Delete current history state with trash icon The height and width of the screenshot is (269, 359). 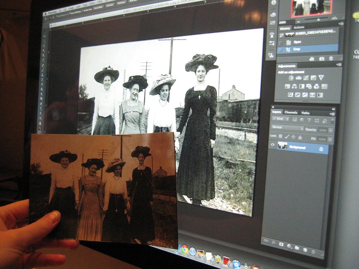point(331,59)
